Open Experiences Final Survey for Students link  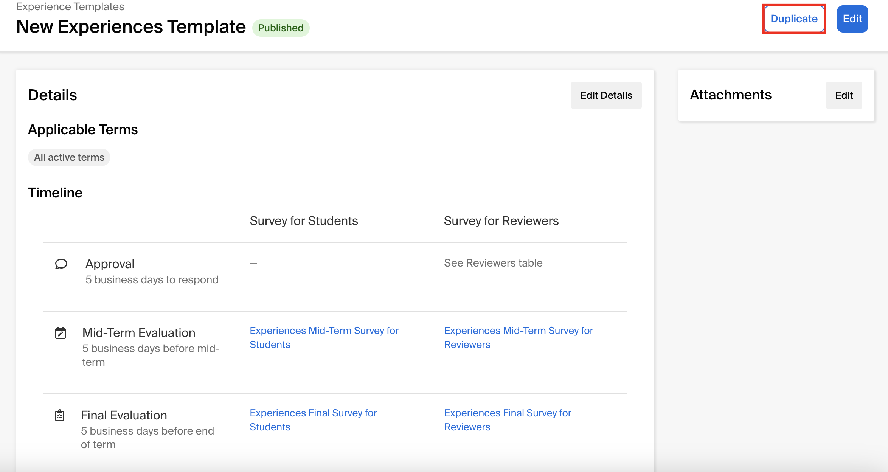click(313, 420)
